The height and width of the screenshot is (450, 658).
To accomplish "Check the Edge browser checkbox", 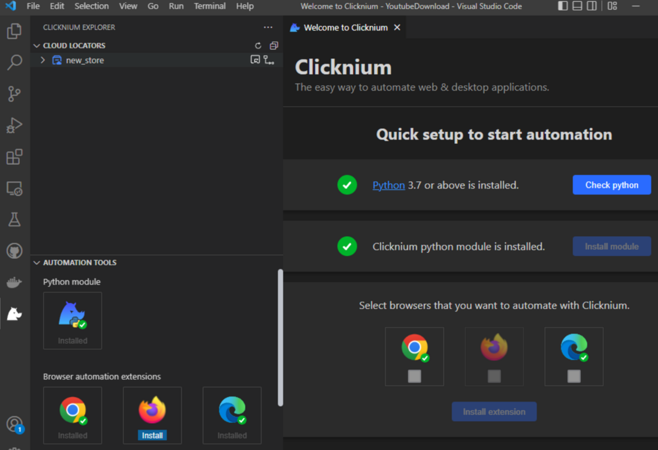I will 574,376.
